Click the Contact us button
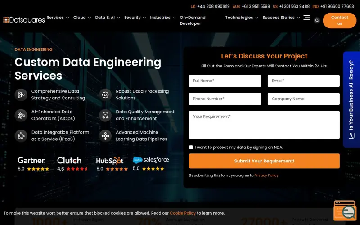360x225 pixels. click(x=340, y=20)
